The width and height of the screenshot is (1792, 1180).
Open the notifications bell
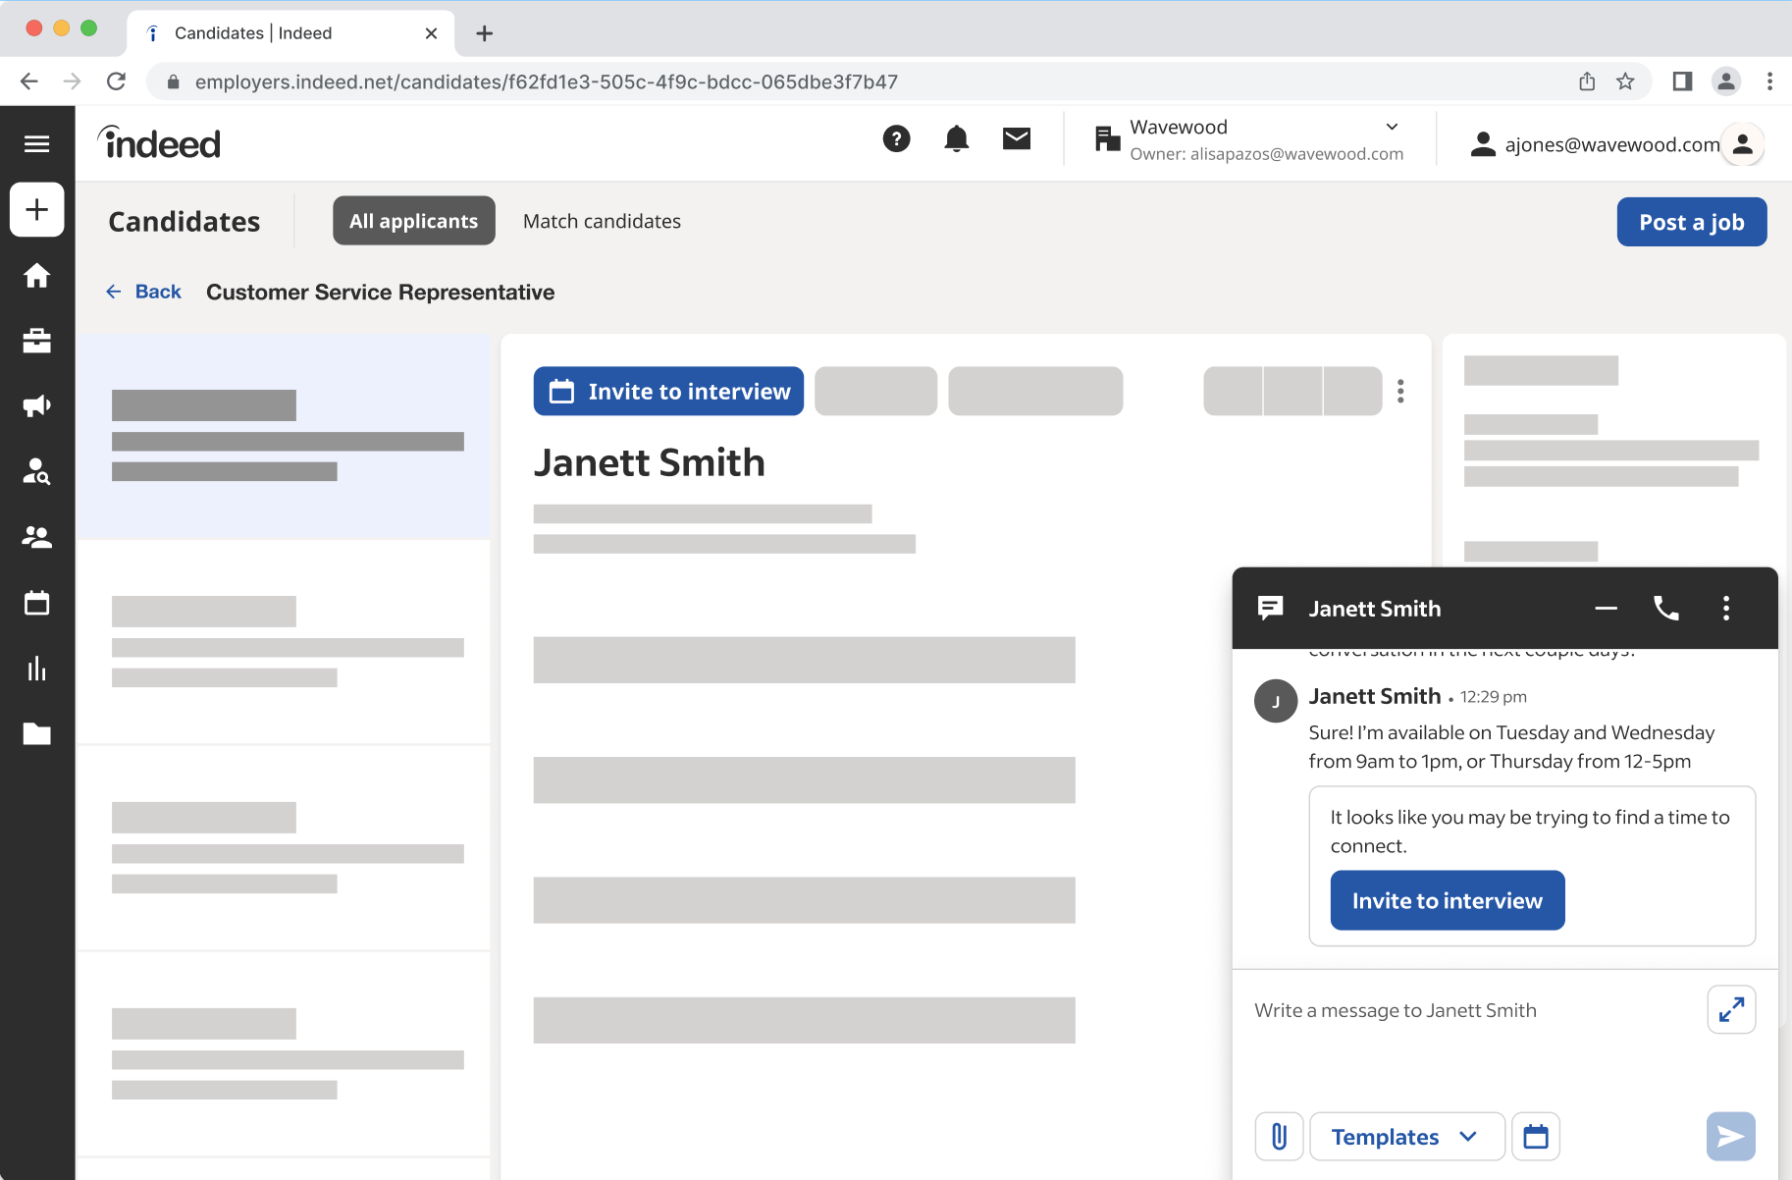pos(956,139)
